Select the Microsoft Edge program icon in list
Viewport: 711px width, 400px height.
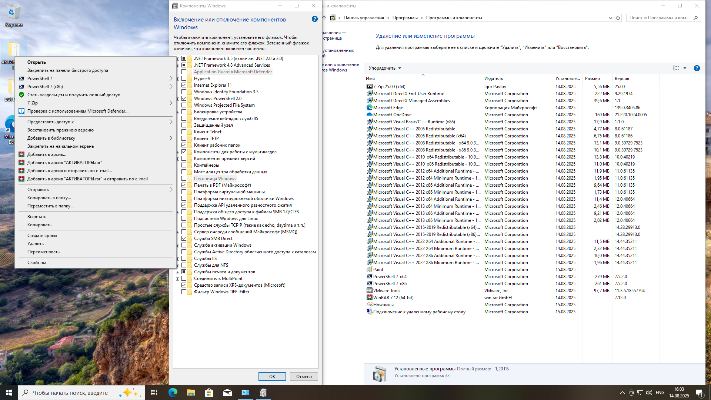(x=369, y=108)
